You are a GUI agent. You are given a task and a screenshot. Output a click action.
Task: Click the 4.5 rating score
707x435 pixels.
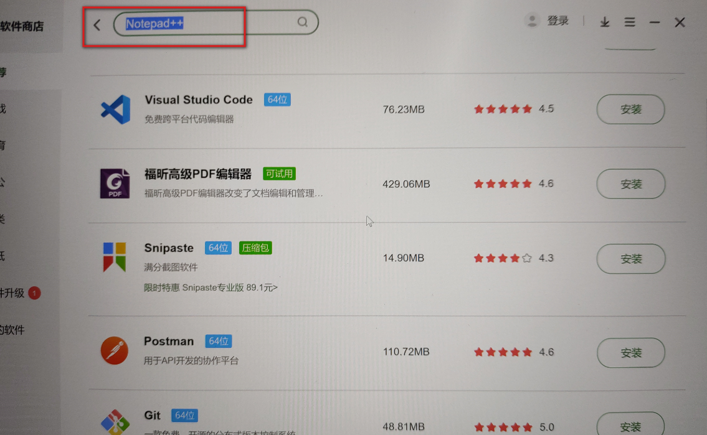click(x=546, y=108)
